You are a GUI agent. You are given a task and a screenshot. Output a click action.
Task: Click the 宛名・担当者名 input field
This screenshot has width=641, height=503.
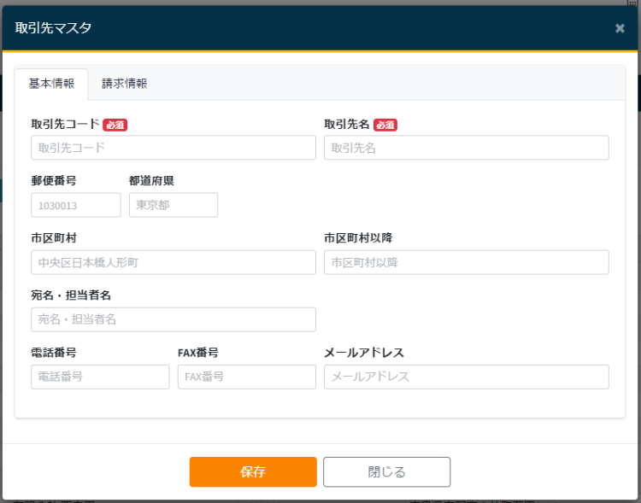point(173,319)
